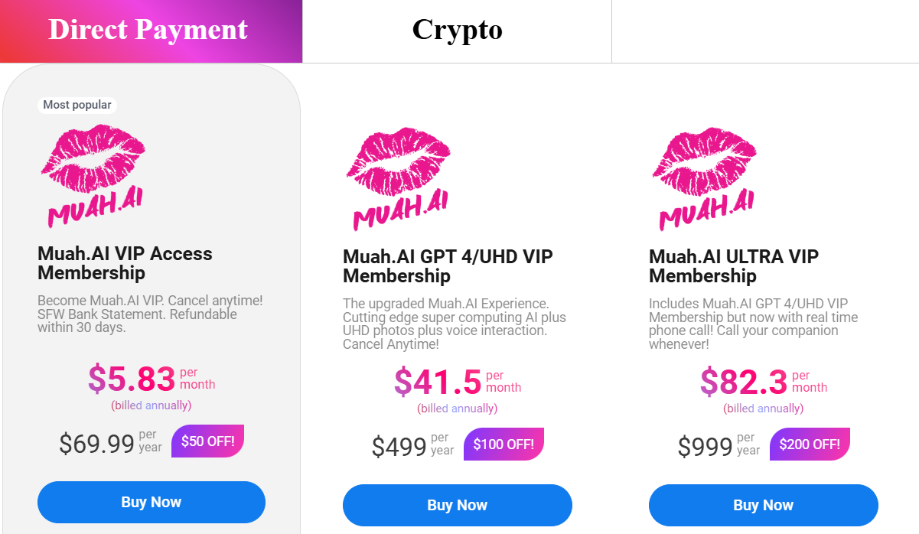Click the GPT 4/UHD VIP lips logo
This screenshot has width=919, height=534.
pos(398,179)
